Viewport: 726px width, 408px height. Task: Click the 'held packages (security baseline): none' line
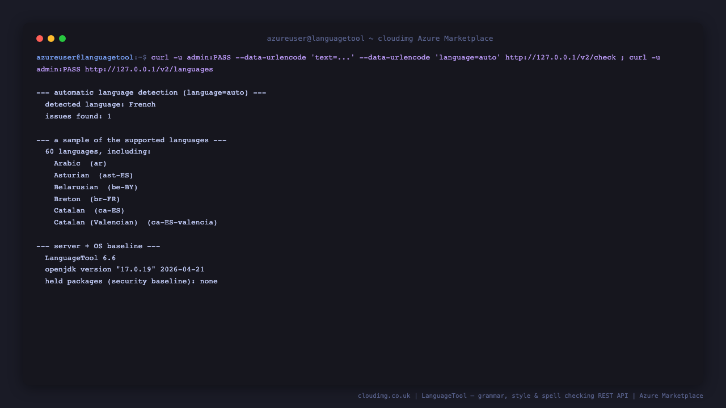coord(132,281)
